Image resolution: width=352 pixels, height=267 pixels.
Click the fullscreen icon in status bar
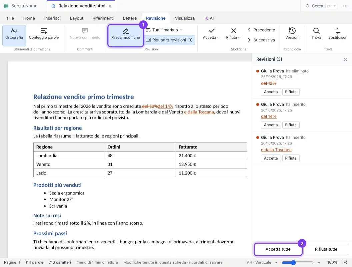point(345,263)
